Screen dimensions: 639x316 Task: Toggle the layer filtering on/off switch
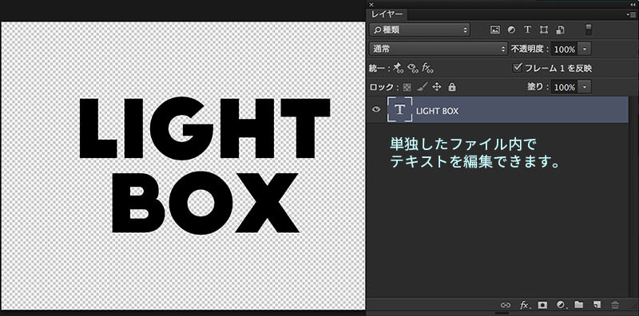tap(589, 30)
